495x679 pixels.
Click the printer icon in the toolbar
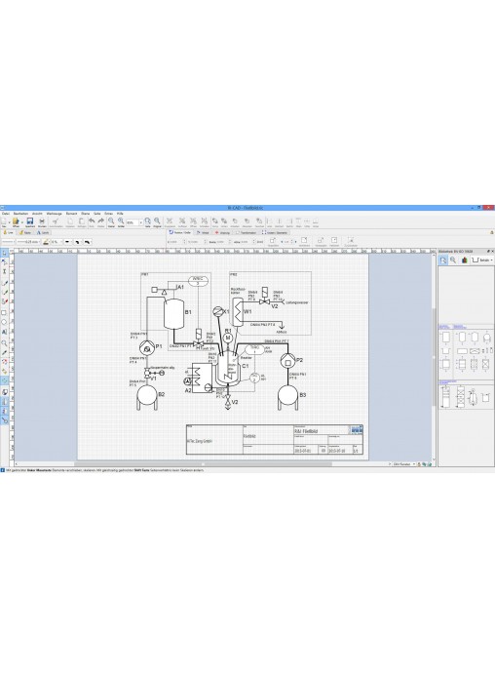point(42,221)
